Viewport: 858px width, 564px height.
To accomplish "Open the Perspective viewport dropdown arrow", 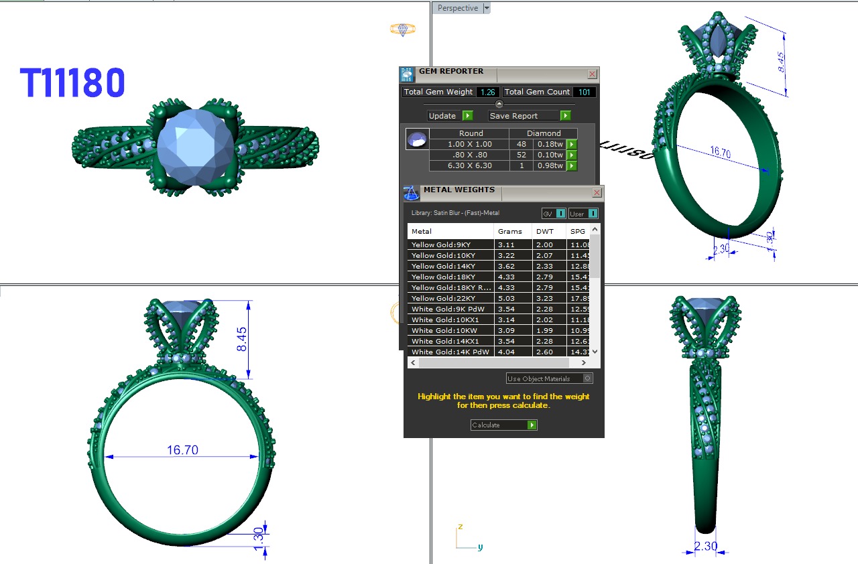I will pyautogui.click(x=487, y=8).
